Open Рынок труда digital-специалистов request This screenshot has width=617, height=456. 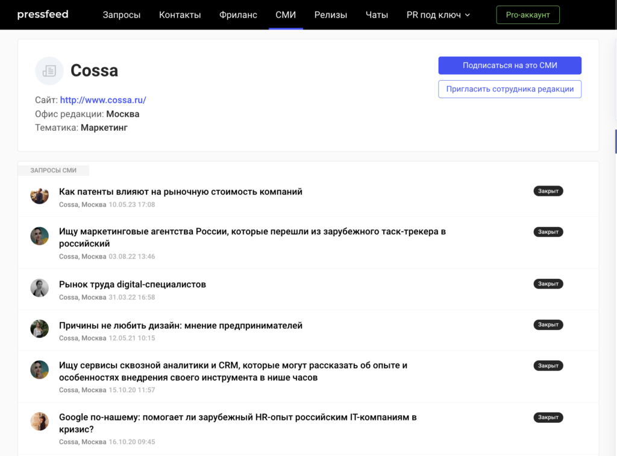click(132, 284)
